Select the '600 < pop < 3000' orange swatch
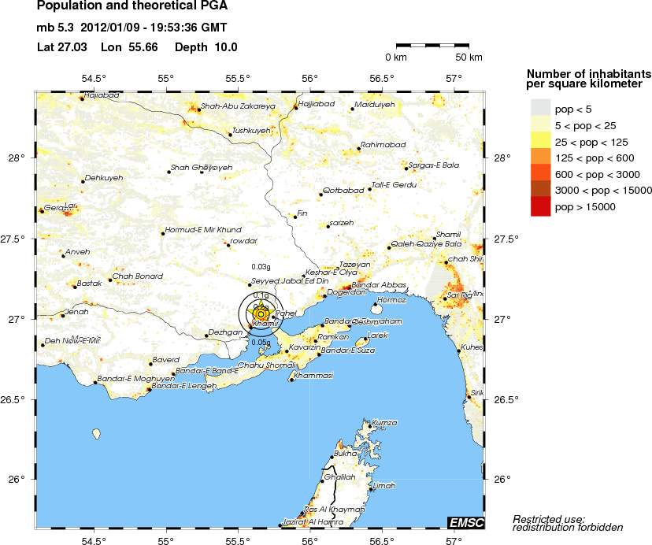The width and height of the screenshot is (652, 545). pos(539,174)
